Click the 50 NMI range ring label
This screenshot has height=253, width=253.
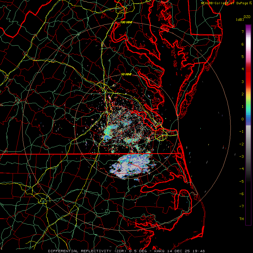(126, 74)
